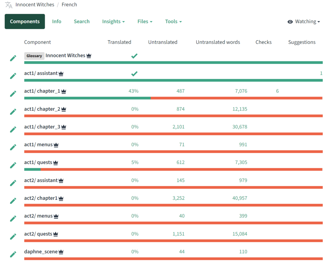Image resolution: width=325 pixels, height=263 pixels.
Task: Click the act1/chapter_1 progress bar
Action: [173, 98]
